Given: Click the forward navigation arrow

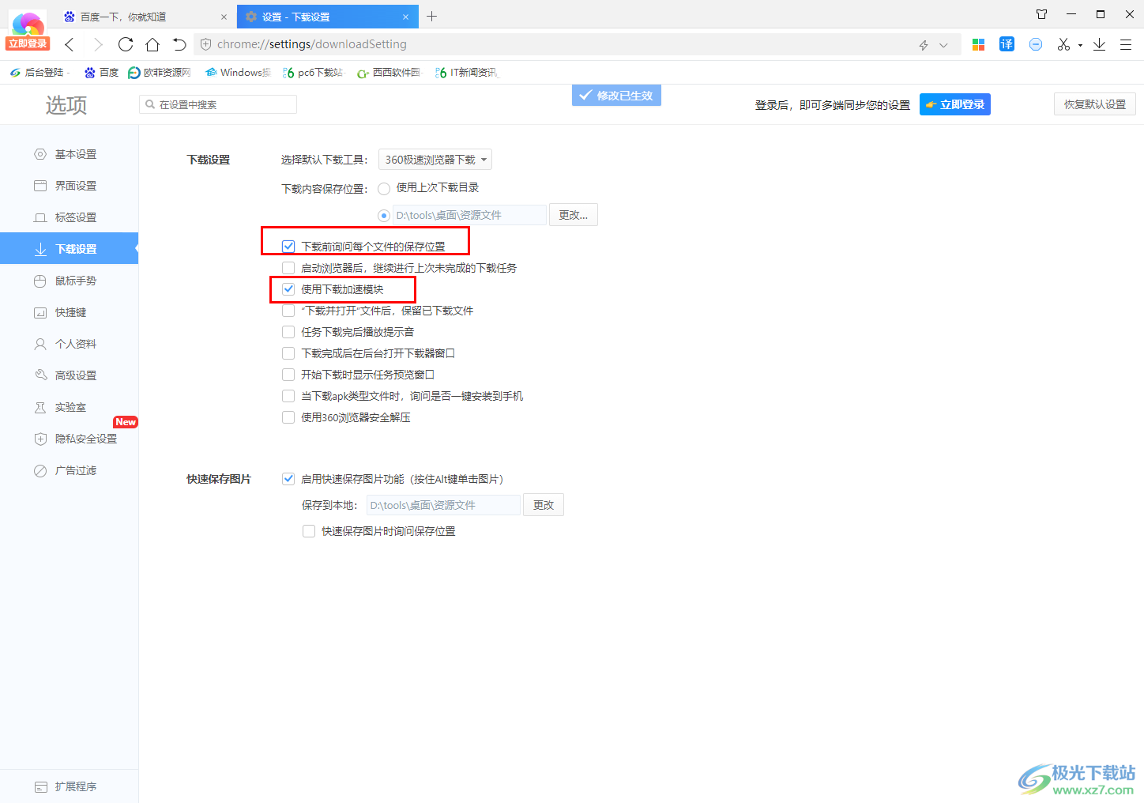Looking at the screenshot, I should [98, 44].
